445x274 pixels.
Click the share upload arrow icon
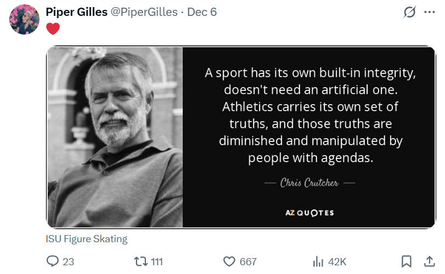tap(429, 261)
